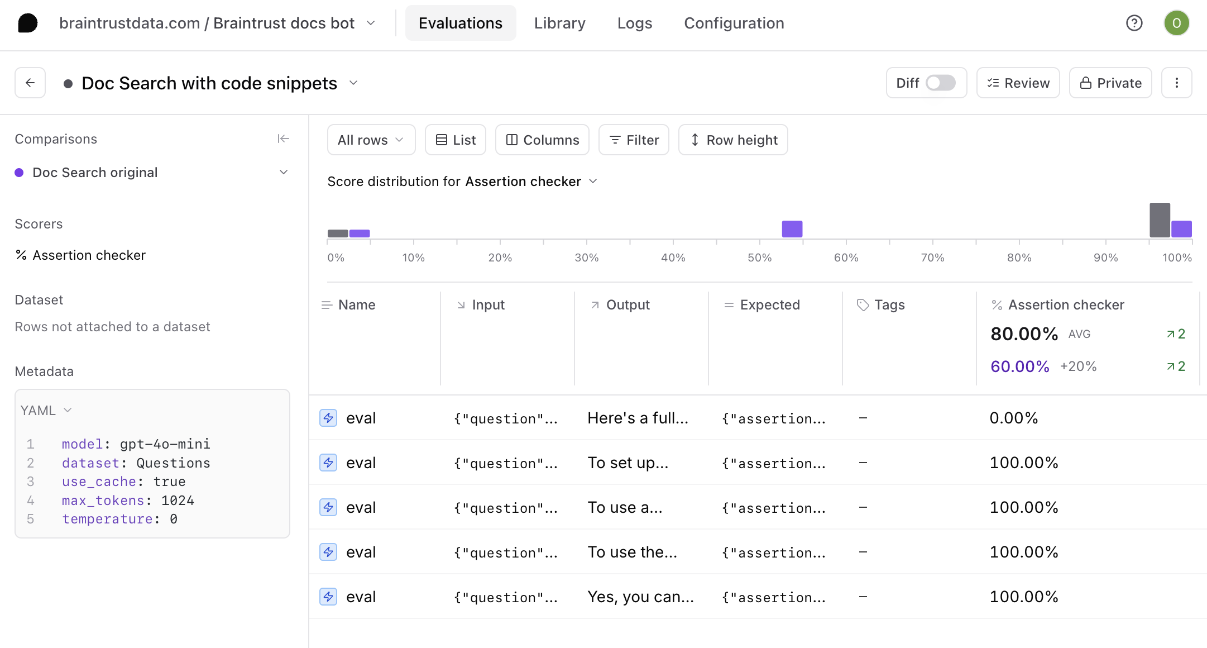Open the help question mark icon

tap(1134, 23)
